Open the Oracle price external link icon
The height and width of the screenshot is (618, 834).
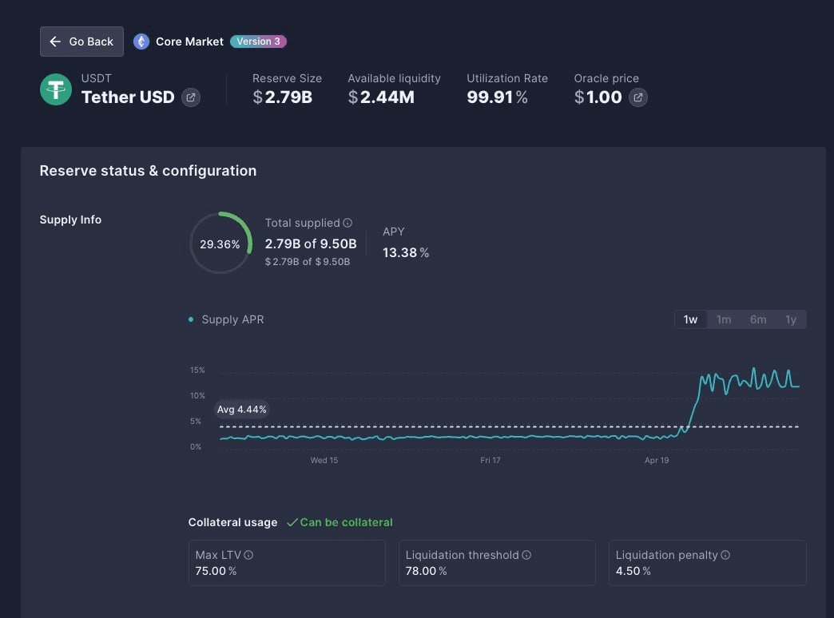tap(637, 97)
